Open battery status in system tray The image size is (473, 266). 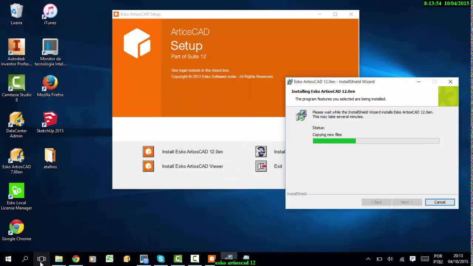(x=379, y=259)
